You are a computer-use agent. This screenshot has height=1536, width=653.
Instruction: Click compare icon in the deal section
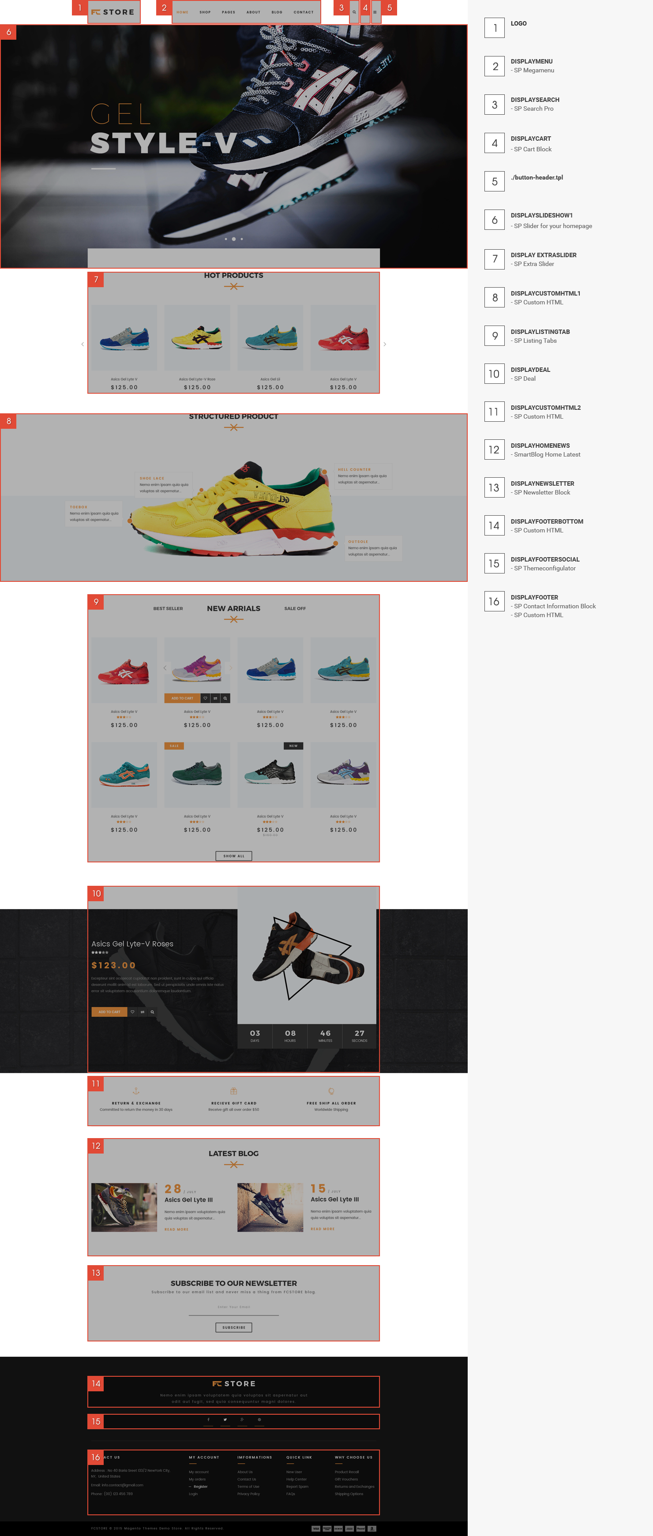coord(143,1012)
